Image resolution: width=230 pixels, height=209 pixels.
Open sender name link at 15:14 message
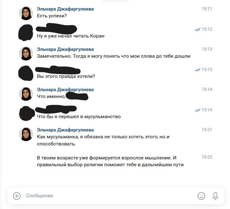click(65, 89)
